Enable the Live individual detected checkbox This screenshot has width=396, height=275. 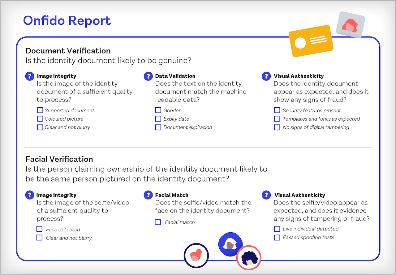pyautogui.click(x=277, y=229)
